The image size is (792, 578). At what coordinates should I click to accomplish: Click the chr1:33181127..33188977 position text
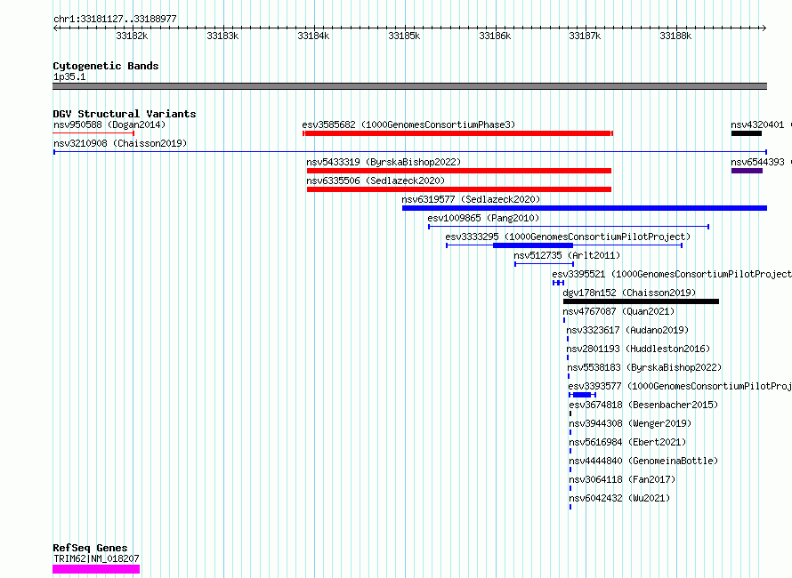tap(115, 20)
